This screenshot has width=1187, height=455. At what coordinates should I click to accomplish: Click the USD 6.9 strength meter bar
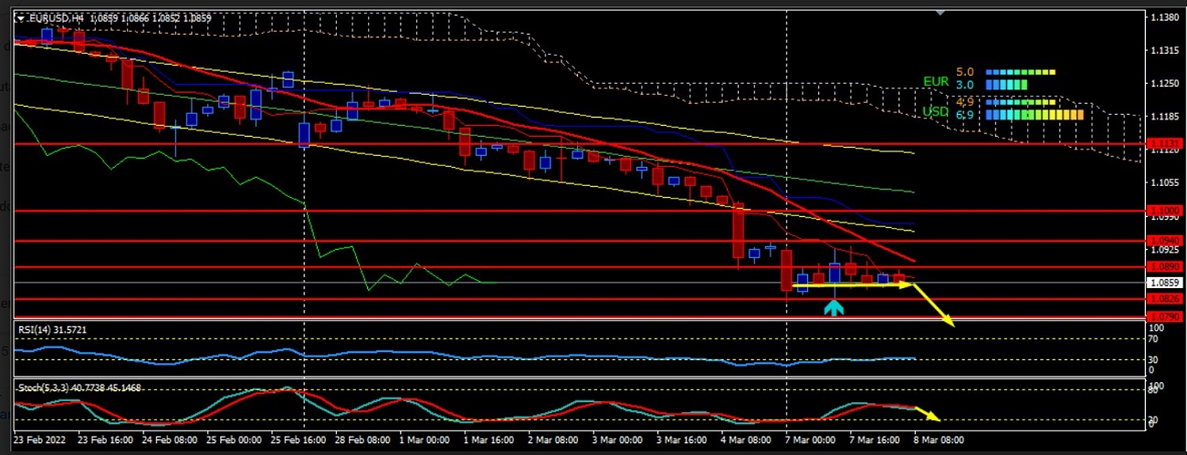[1035, 115]
